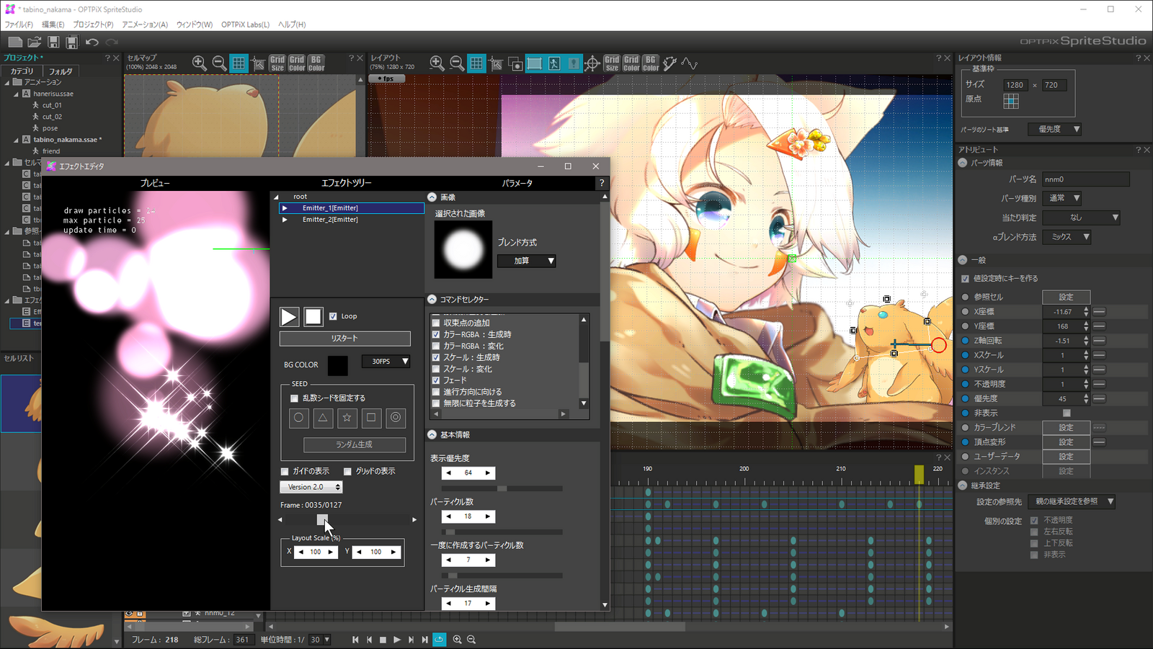Expand the Emitter_2 node in the effect tree
1153x649 pixels.
284,220
